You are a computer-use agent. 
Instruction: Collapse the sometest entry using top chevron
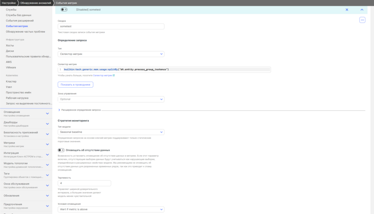point(361,9)
